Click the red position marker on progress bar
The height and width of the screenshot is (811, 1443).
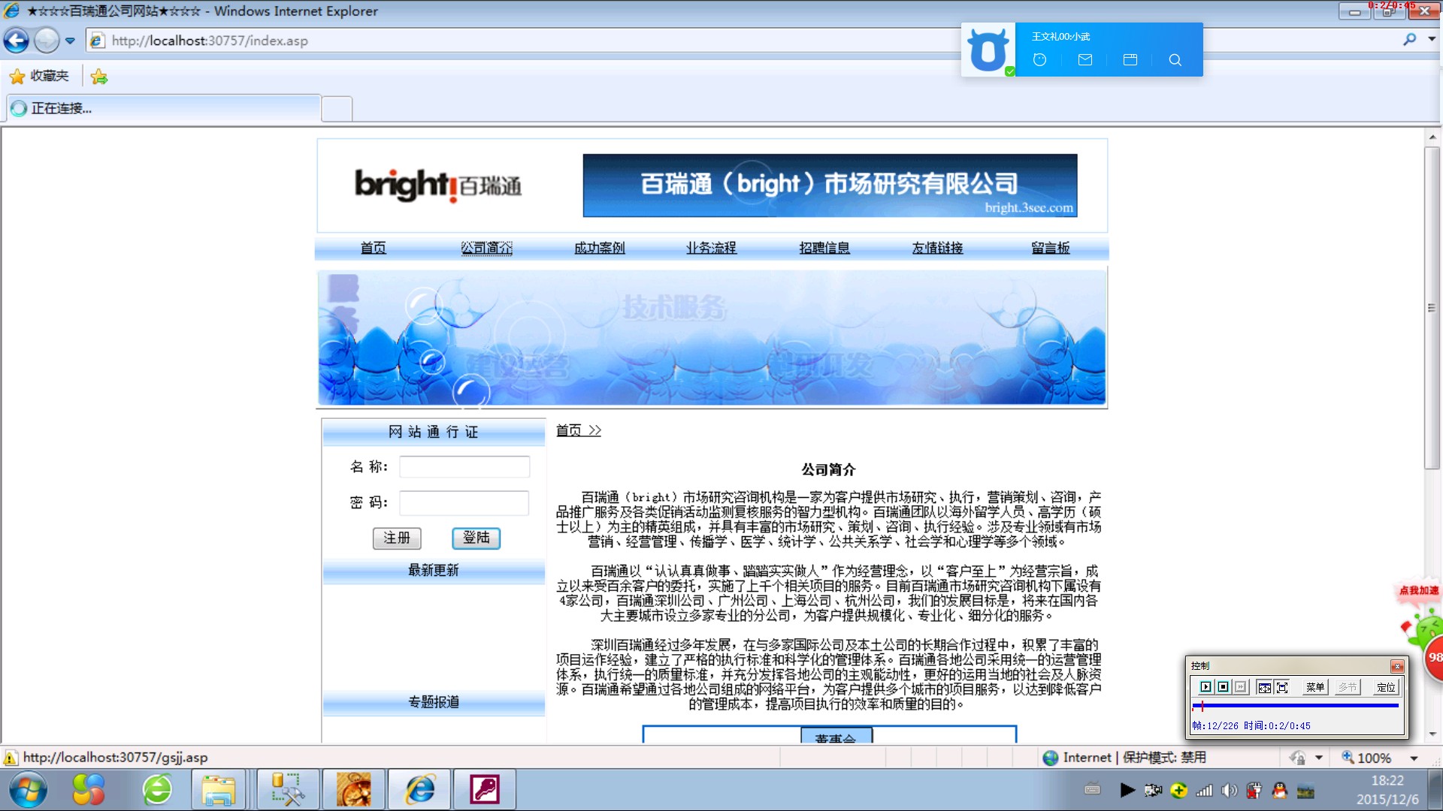pos(1202,706)
